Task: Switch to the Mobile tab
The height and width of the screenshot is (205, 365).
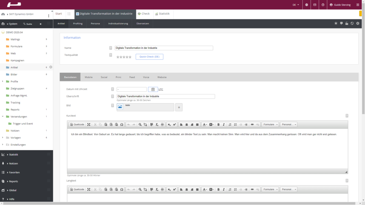Action: (88, 77)
